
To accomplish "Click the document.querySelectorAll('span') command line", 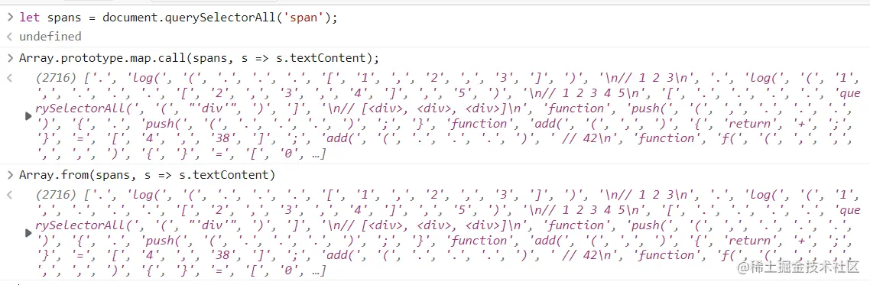I will 178,17.
